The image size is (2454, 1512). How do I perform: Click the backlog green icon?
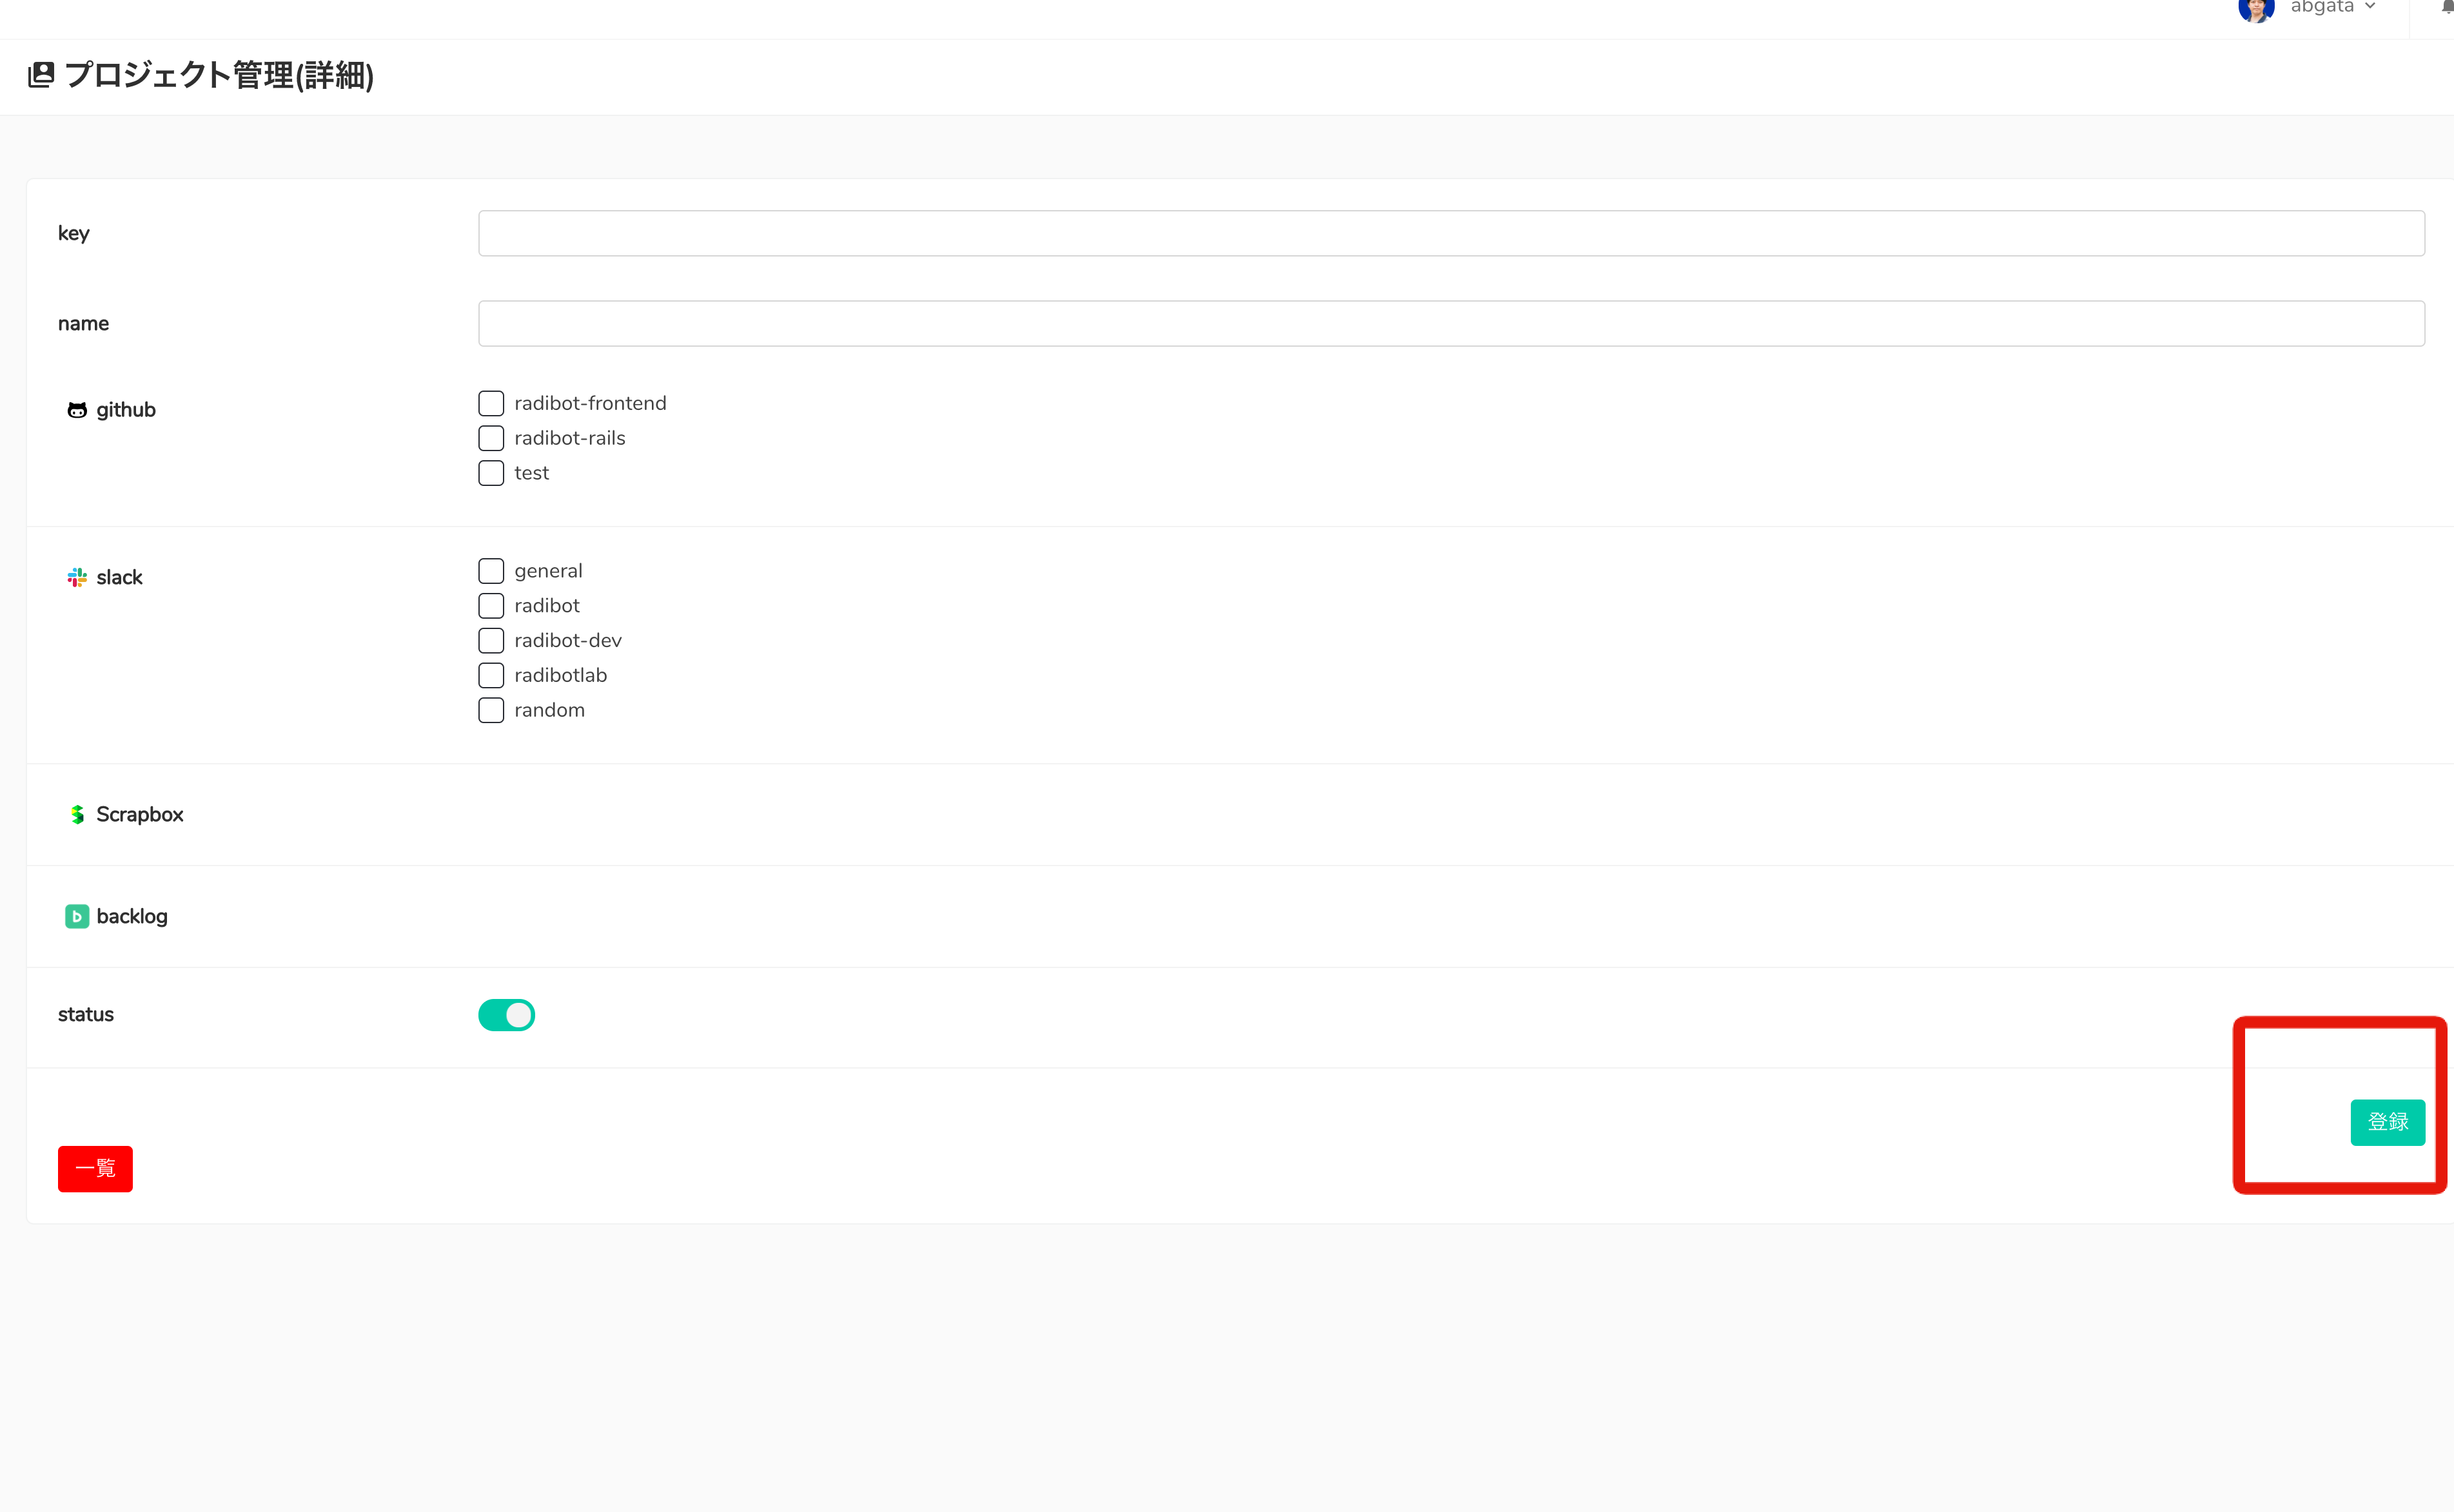pos(77,916)
